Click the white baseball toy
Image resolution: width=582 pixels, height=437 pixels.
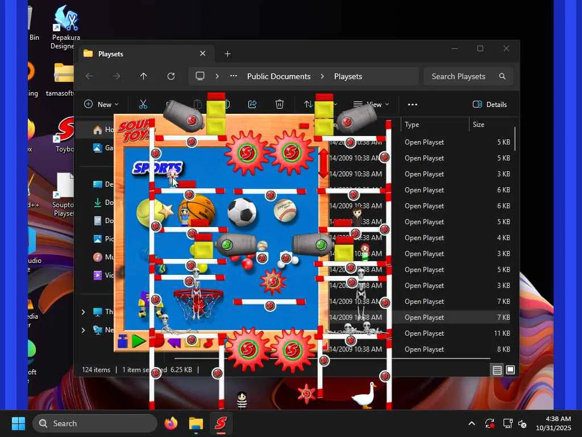tap(285, 211)
